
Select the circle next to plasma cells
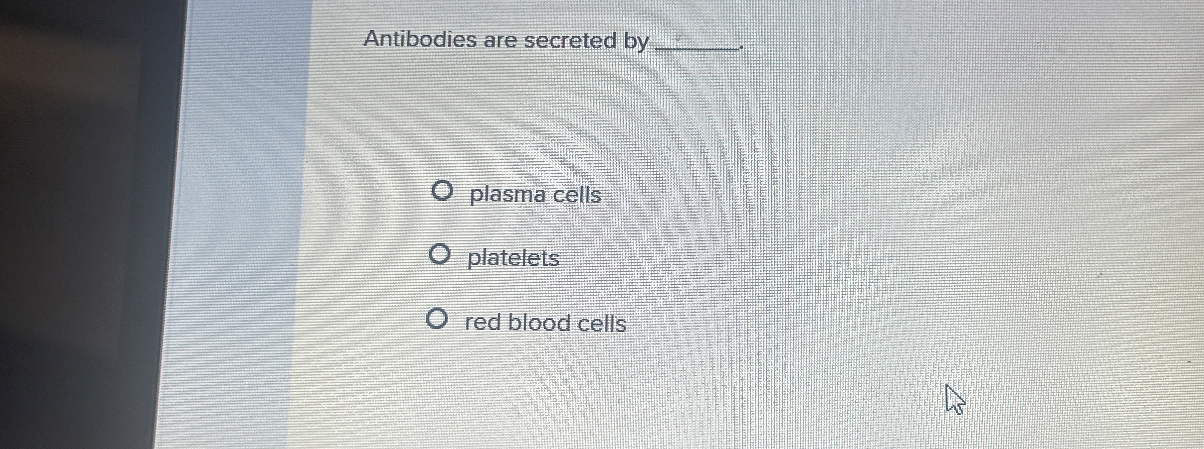tap(442, 190)
